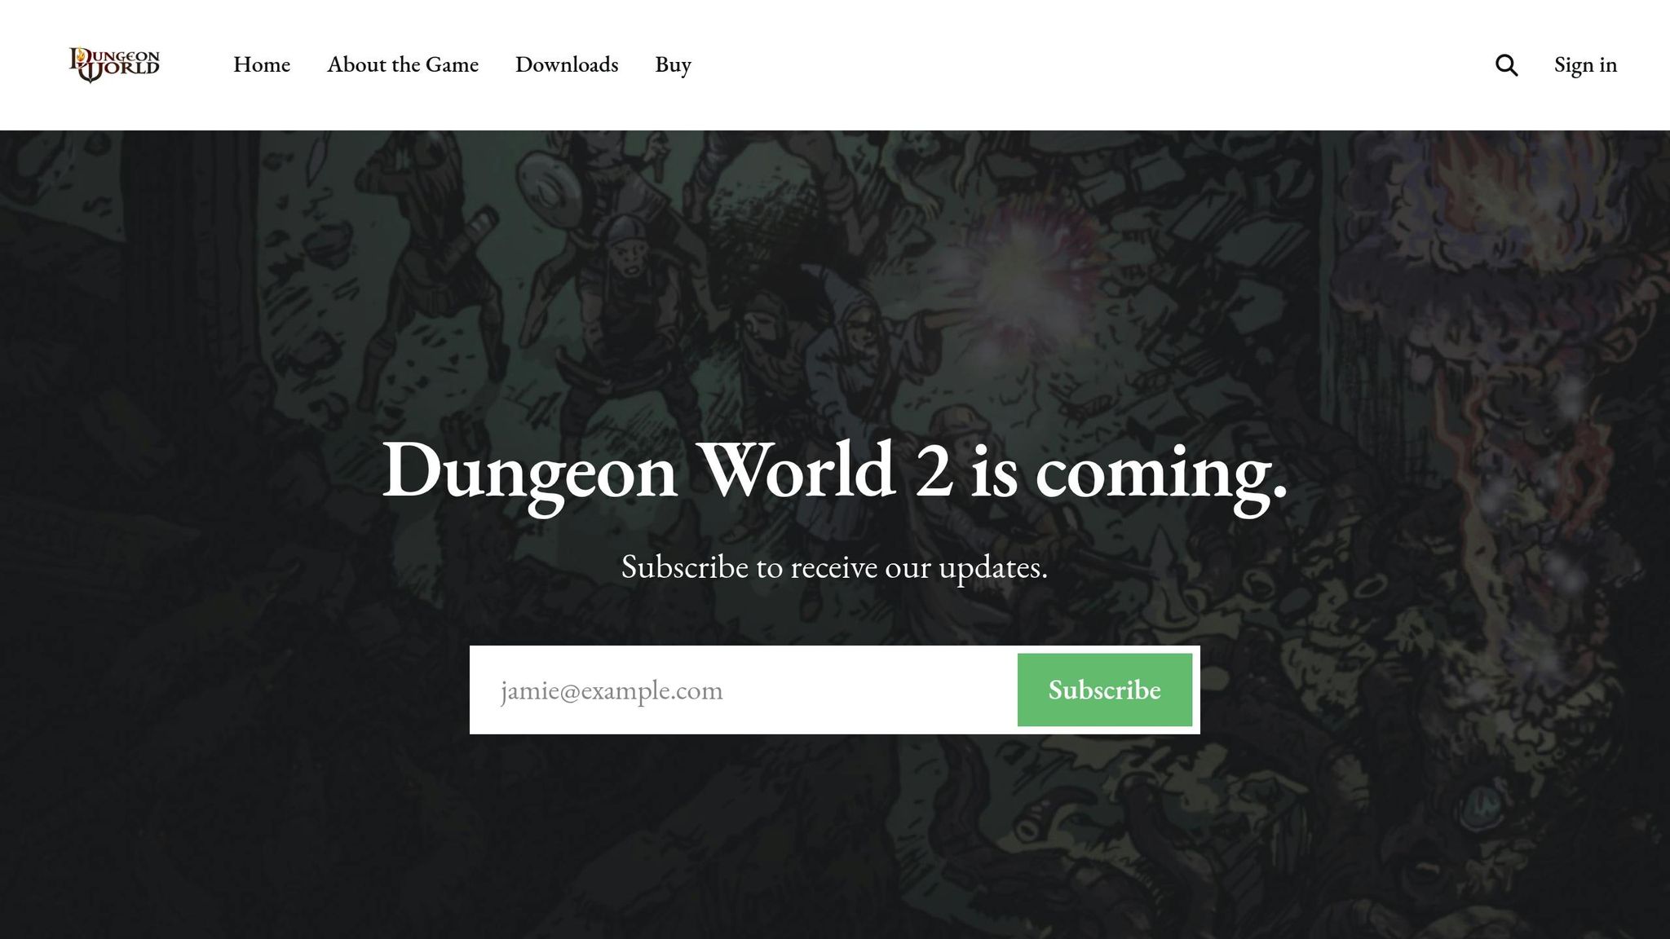Click the green Subscribe button
Screen dimensions: 1670x939
tap(1105, 690)
